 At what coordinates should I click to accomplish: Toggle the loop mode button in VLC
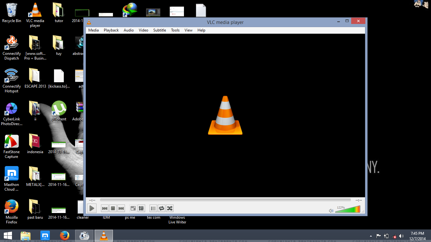point(162,208)
